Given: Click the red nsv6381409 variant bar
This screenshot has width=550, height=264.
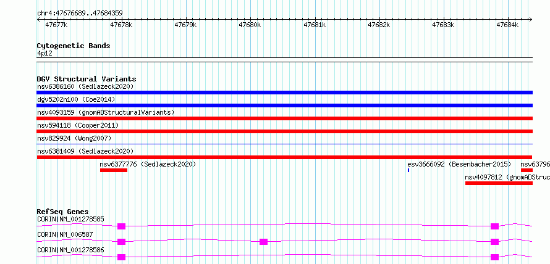Looking at the screenshot, I should click(x=284, y=157).
